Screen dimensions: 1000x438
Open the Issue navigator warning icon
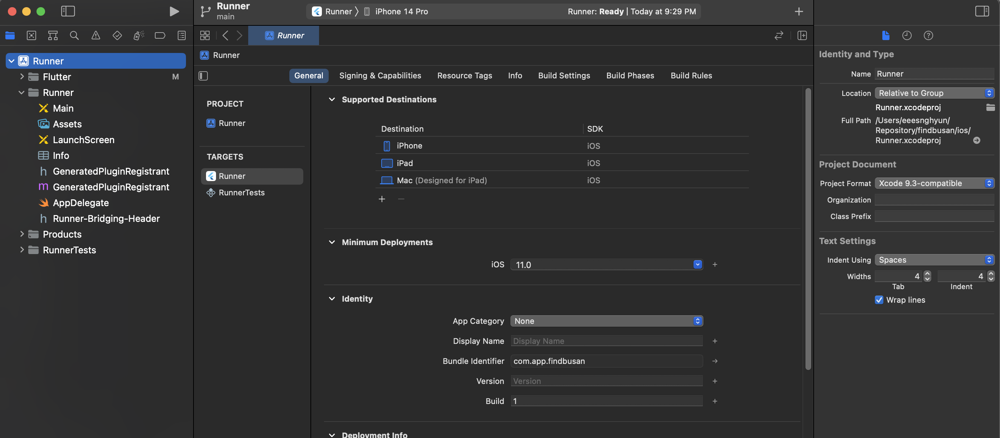[x=95, y=36]
